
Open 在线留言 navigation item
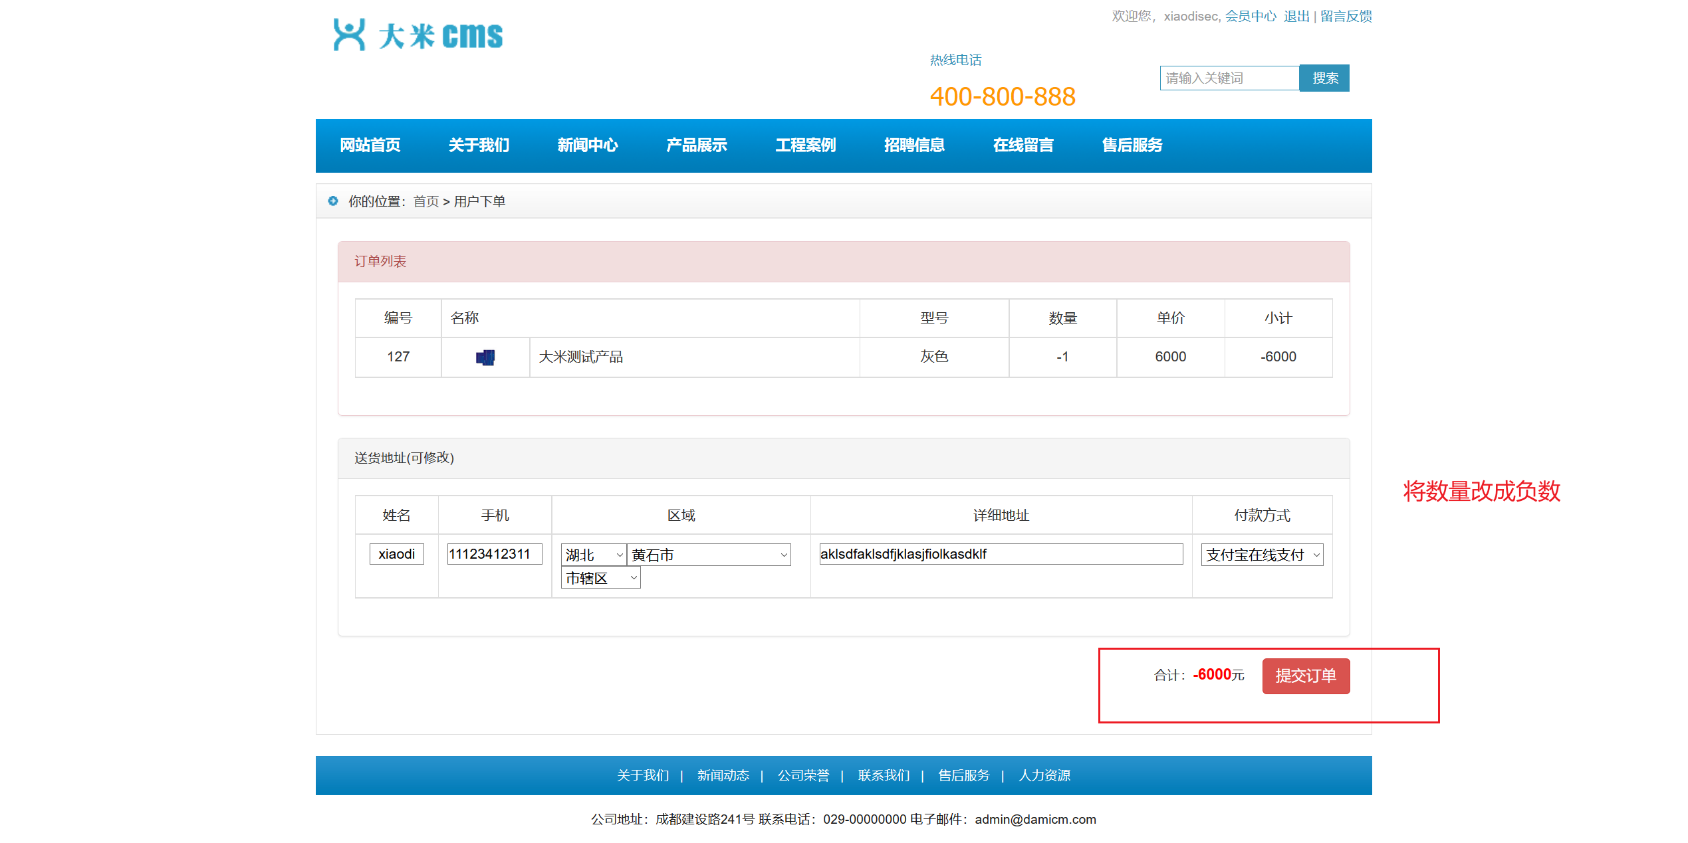tap(1023, 145)
